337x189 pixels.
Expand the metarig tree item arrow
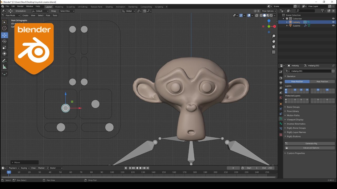click(x=287, y=22)
